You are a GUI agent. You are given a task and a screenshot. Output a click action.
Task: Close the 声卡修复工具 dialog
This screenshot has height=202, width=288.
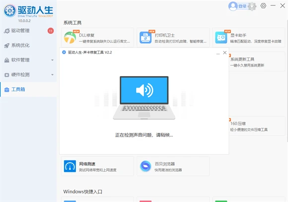tap(225, 52)
